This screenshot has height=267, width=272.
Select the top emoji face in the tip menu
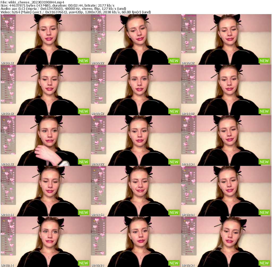(14, 21)
